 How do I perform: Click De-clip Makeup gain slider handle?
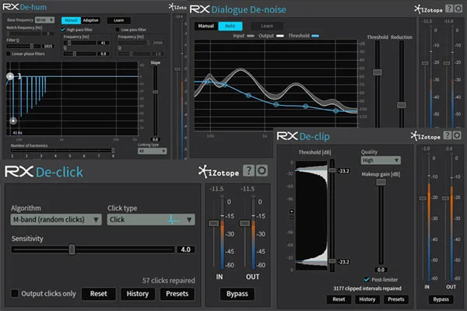pyautogui.click(x=381, y=182)
